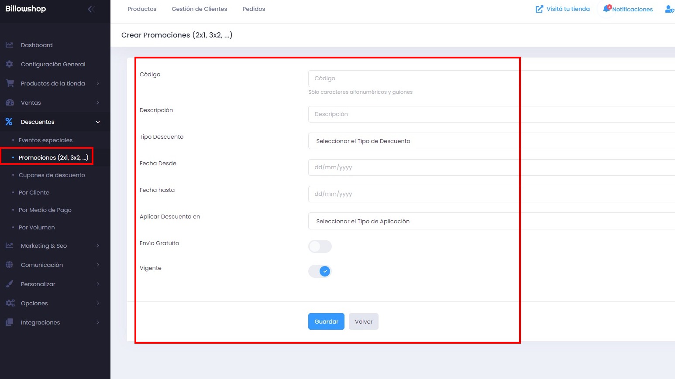Expand the Marketing & Seo menu
Screen dimensions: 675x379
[x=52, y=246]
